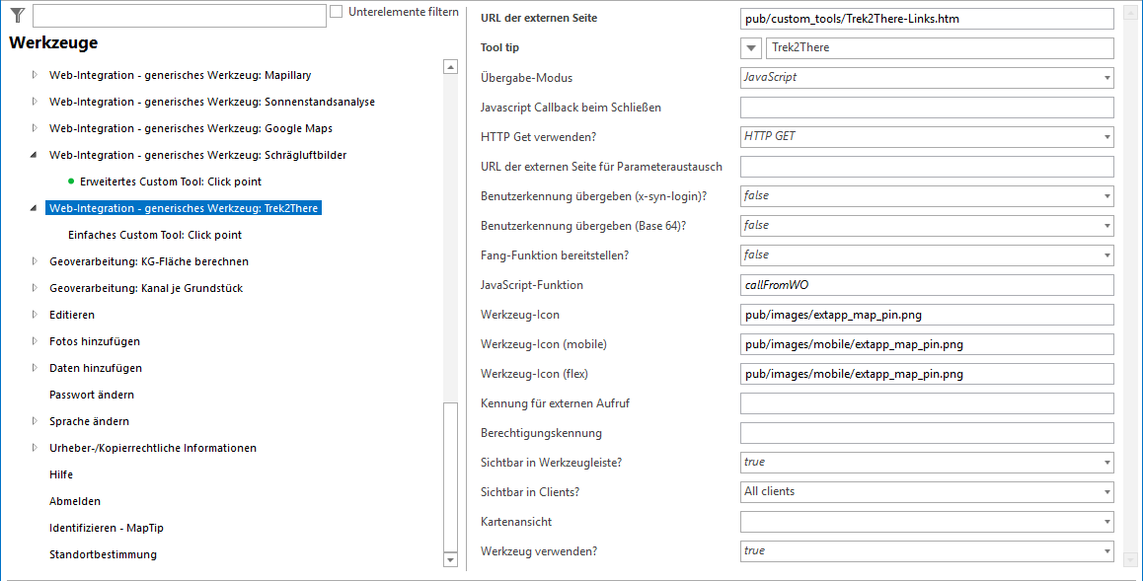The height and width of the screenshot is (581, 1143).
Task: Select Erweitertes Custom Tool: Click point
Action: point(170,182)
